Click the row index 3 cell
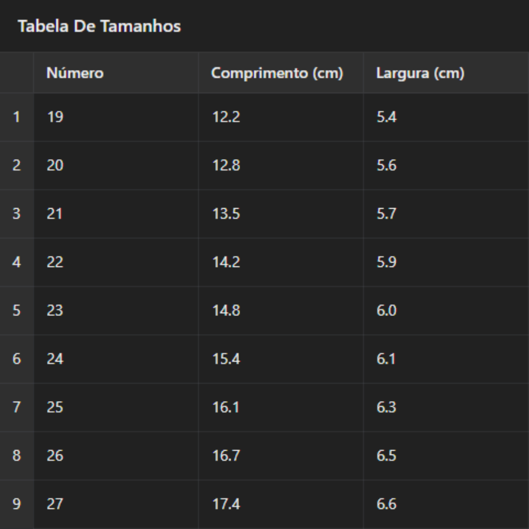Screen dimensions: 529x529 point(17,214)
